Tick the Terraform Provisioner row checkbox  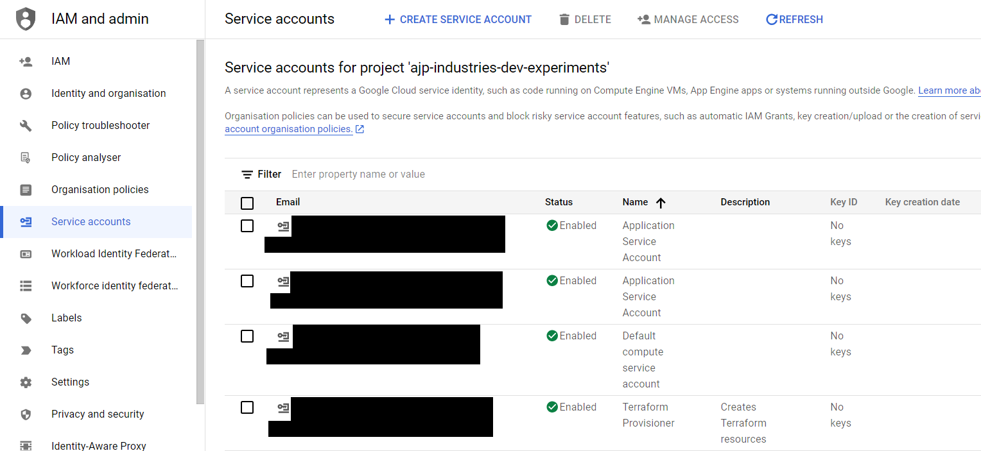247,407
